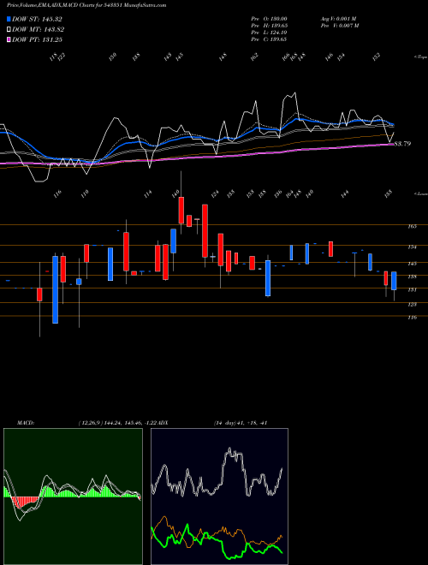Click the 116 price axis label
This screenshot has height=565, width=428.
(412, 318)
